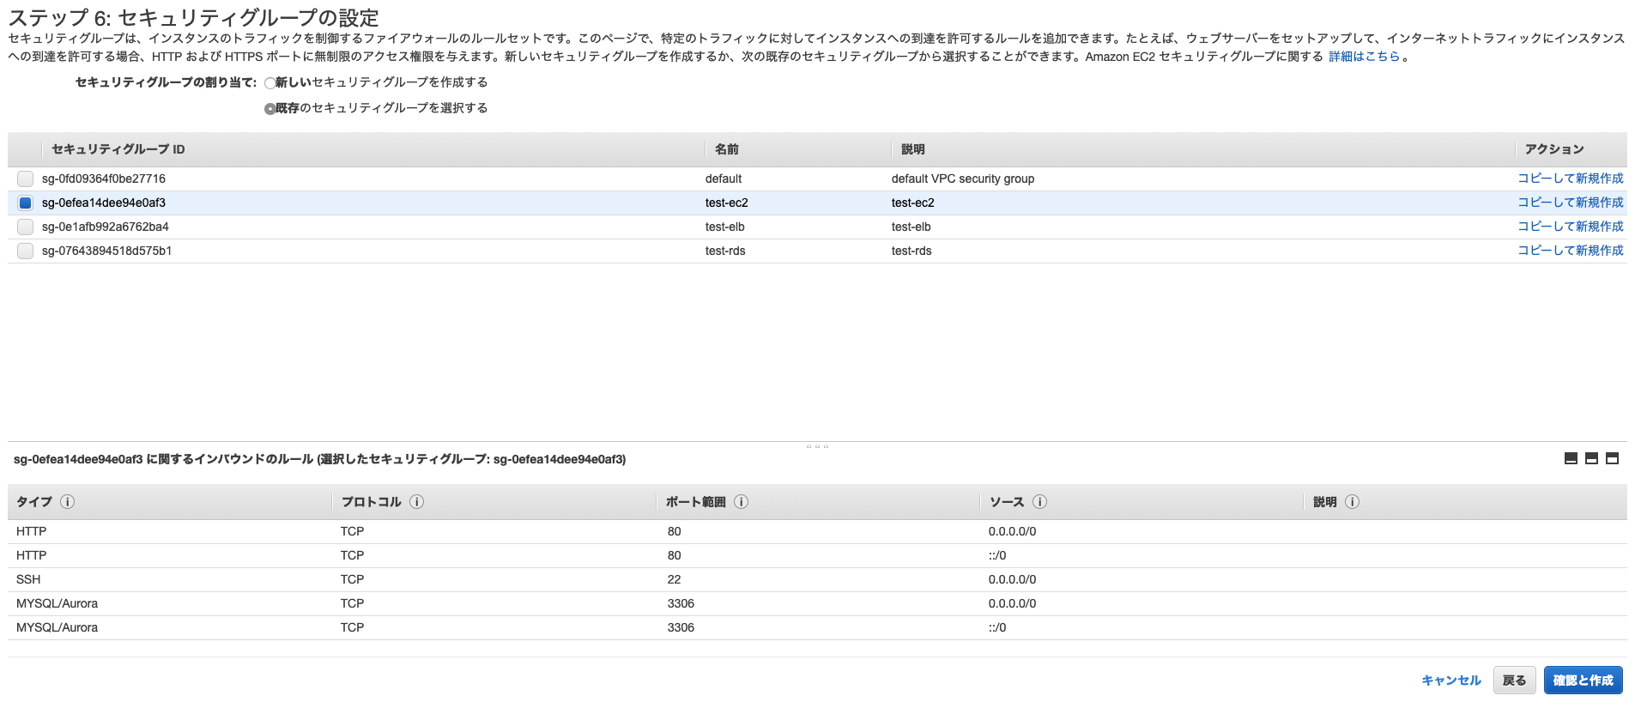Click the アクション column header

coord(1553,149)
